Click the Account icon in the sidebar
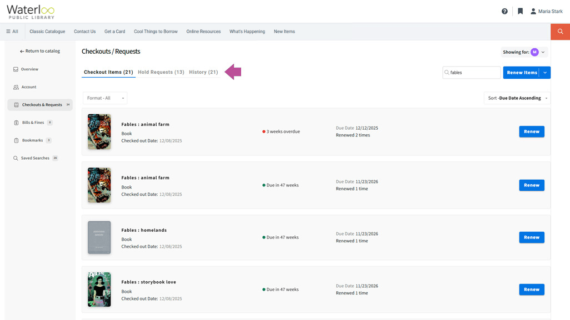 (15, 87)
